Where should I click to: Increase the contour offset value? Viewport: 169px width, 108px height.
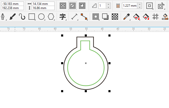pyautogui.click(x=140, y=4)
